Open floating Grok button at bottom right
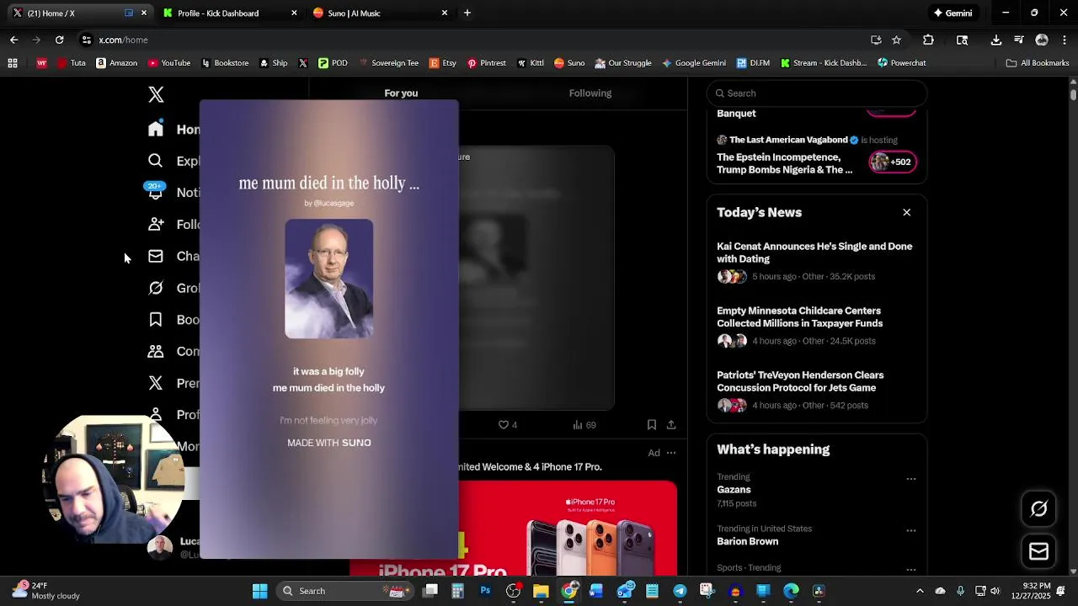The width and height of the screenshot is (1078, 606). 1038,508
